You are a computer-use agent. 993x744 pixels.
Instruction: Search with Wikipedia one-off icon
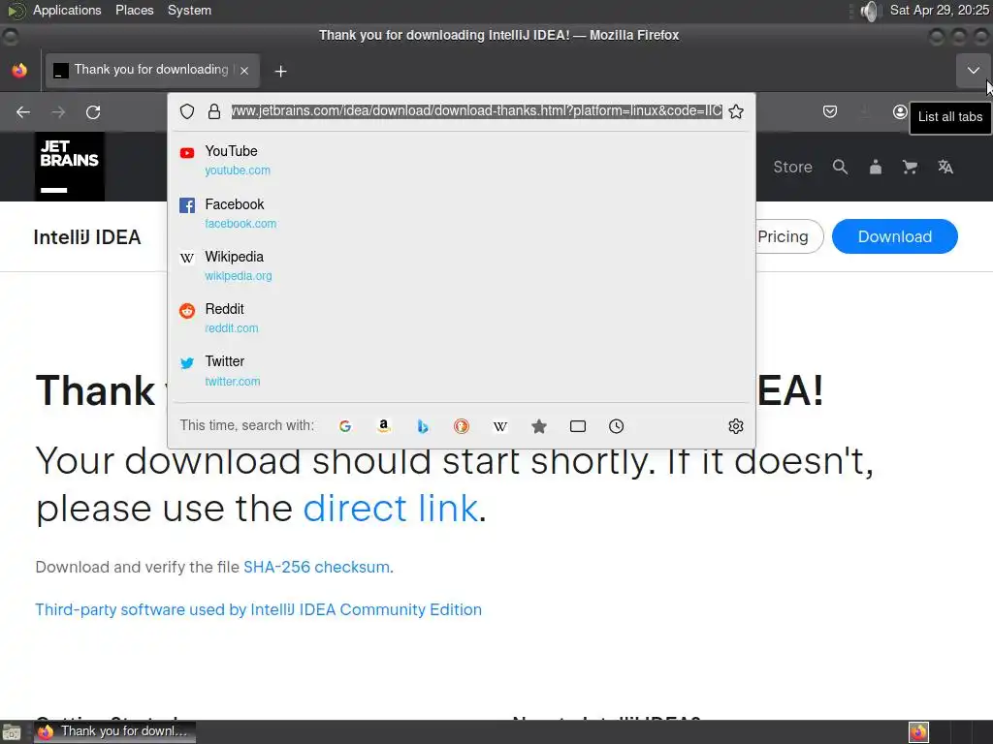point(500,426)
